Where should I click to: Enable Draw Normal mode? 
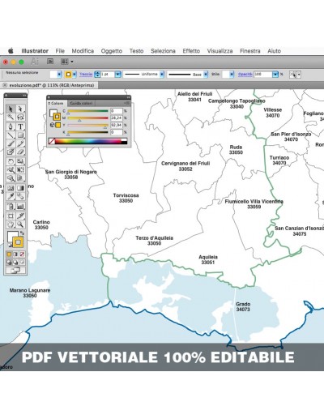coord(9,262)
